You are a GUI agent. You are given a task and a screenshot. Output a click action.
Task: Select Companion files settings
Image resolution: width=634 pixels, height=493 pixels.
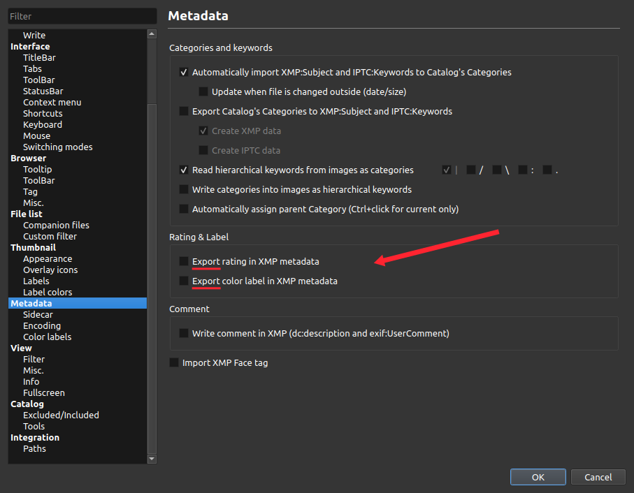(x=56, y=226)
